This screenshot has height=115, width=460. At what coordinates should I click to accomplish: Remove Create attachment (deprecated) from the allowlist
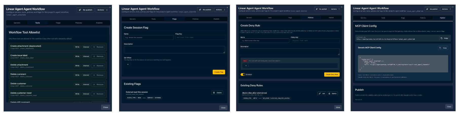coord(98,47)
